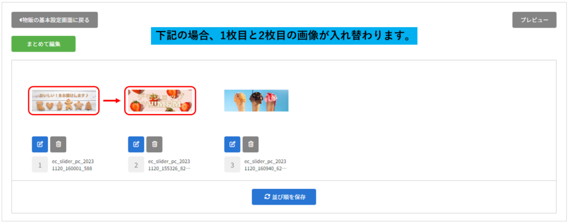
Task: Click refresh icon in 並び順を保存 button
Action: (267, 197)
